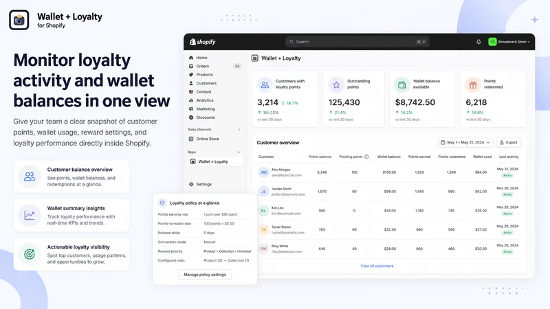Click the pending points info icon

(x=366, y=157)
